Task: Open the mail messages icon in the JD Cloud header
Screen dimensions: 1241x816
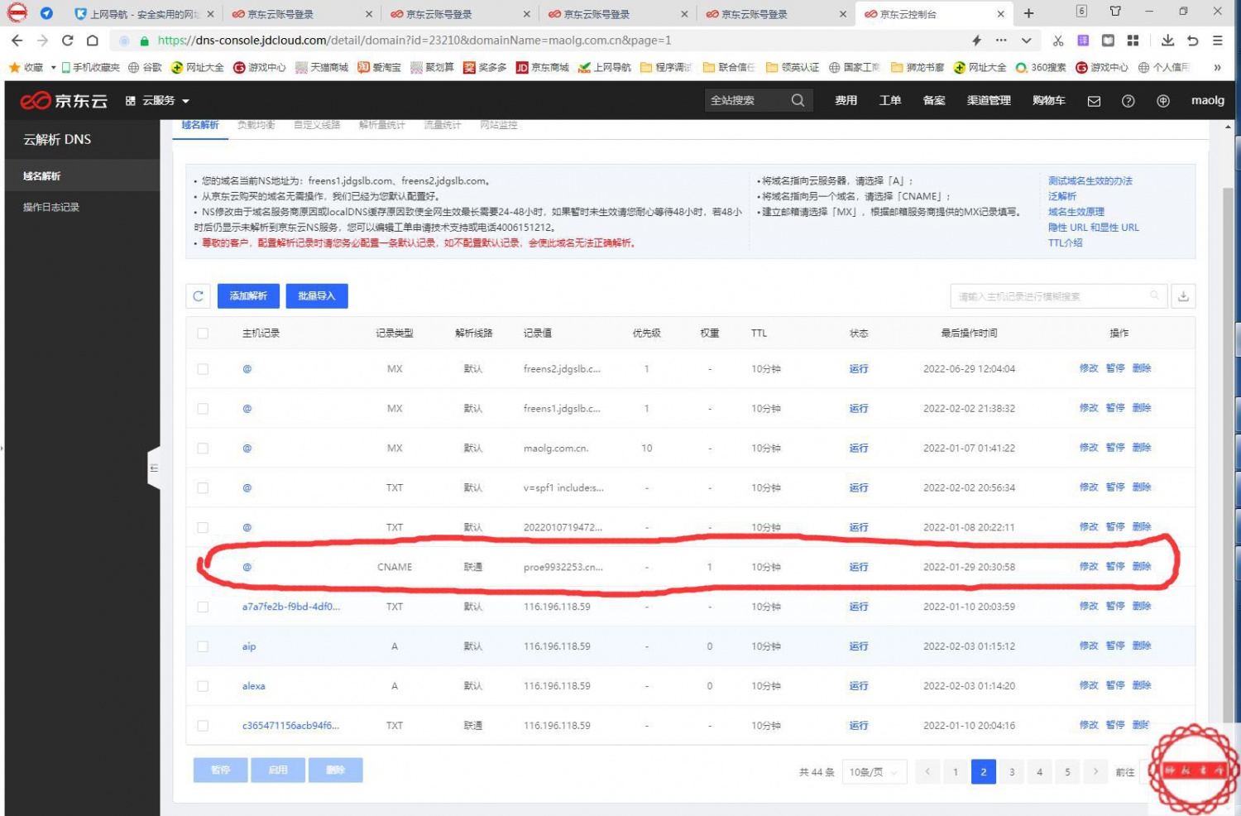Action: pos(1094,101)
